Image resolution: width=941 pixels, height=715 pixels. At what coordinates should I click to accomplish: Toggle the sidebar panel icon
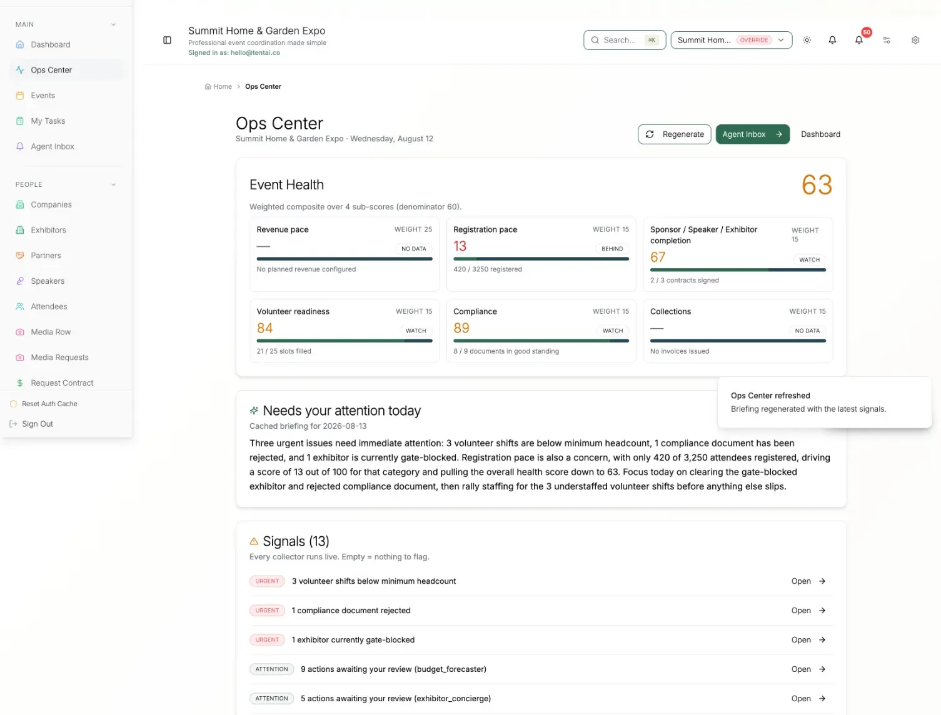(167, 40)
